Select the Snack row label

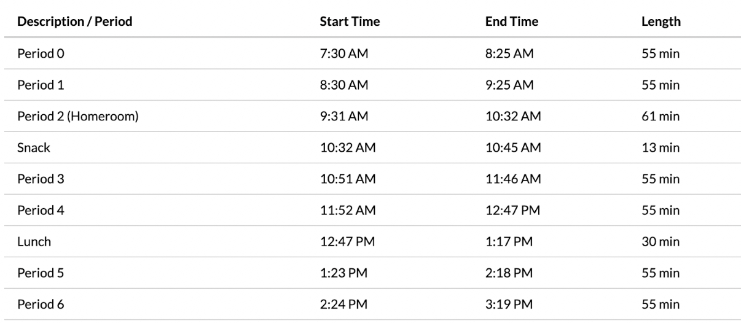(33, 147)
